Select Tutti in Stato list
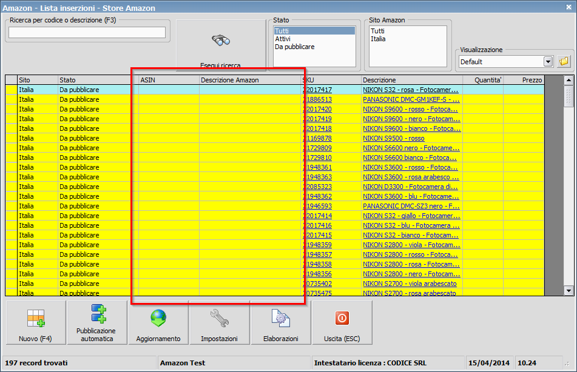Image resolution: width=577 pixels, height=372 pixels. click(x=314, y=31)
